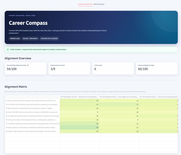The height and width of the screenshot is (155, 181).
Task: Select row R1 Write advanced SQL queries
Action: point(32,101)
